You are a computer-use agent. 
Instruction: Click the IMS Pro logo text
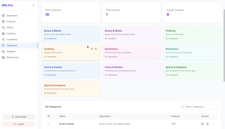click(7, 5)
